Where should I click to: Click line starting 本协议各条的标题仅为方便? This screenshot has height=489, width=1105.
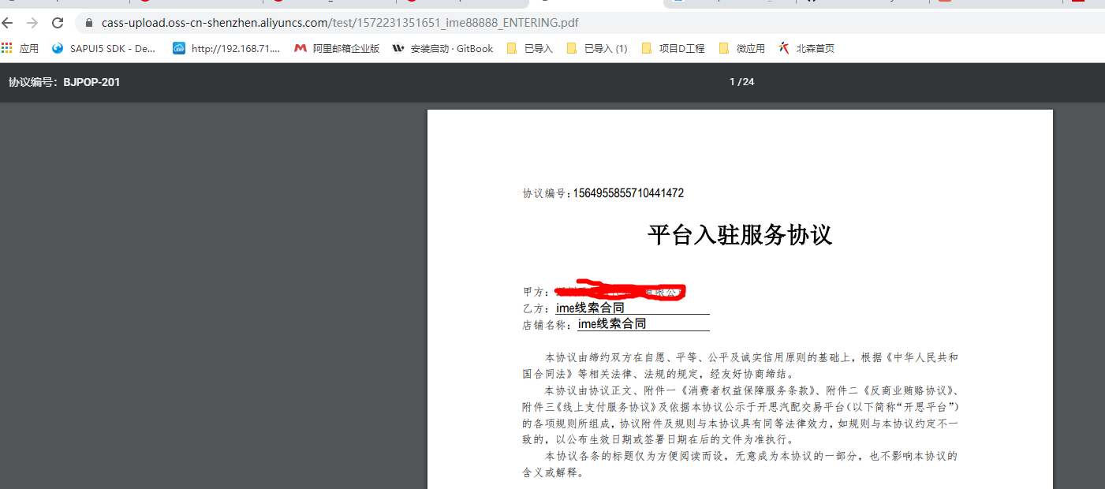coord(751,457)
